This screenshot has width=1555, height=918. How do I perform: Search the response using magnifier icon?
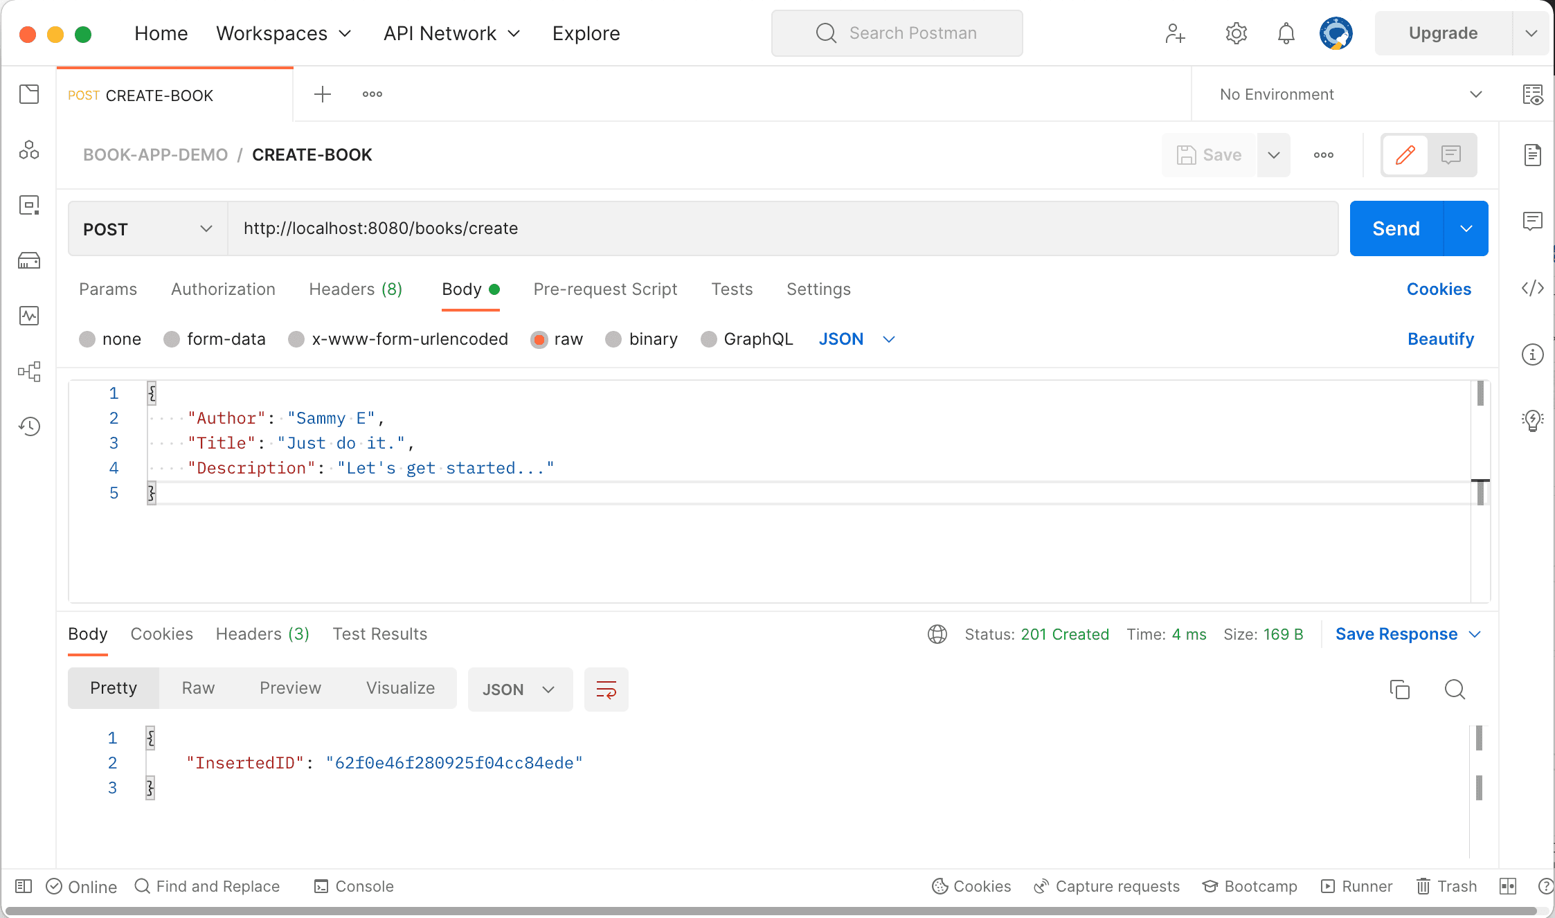(x=1455, y=690)
